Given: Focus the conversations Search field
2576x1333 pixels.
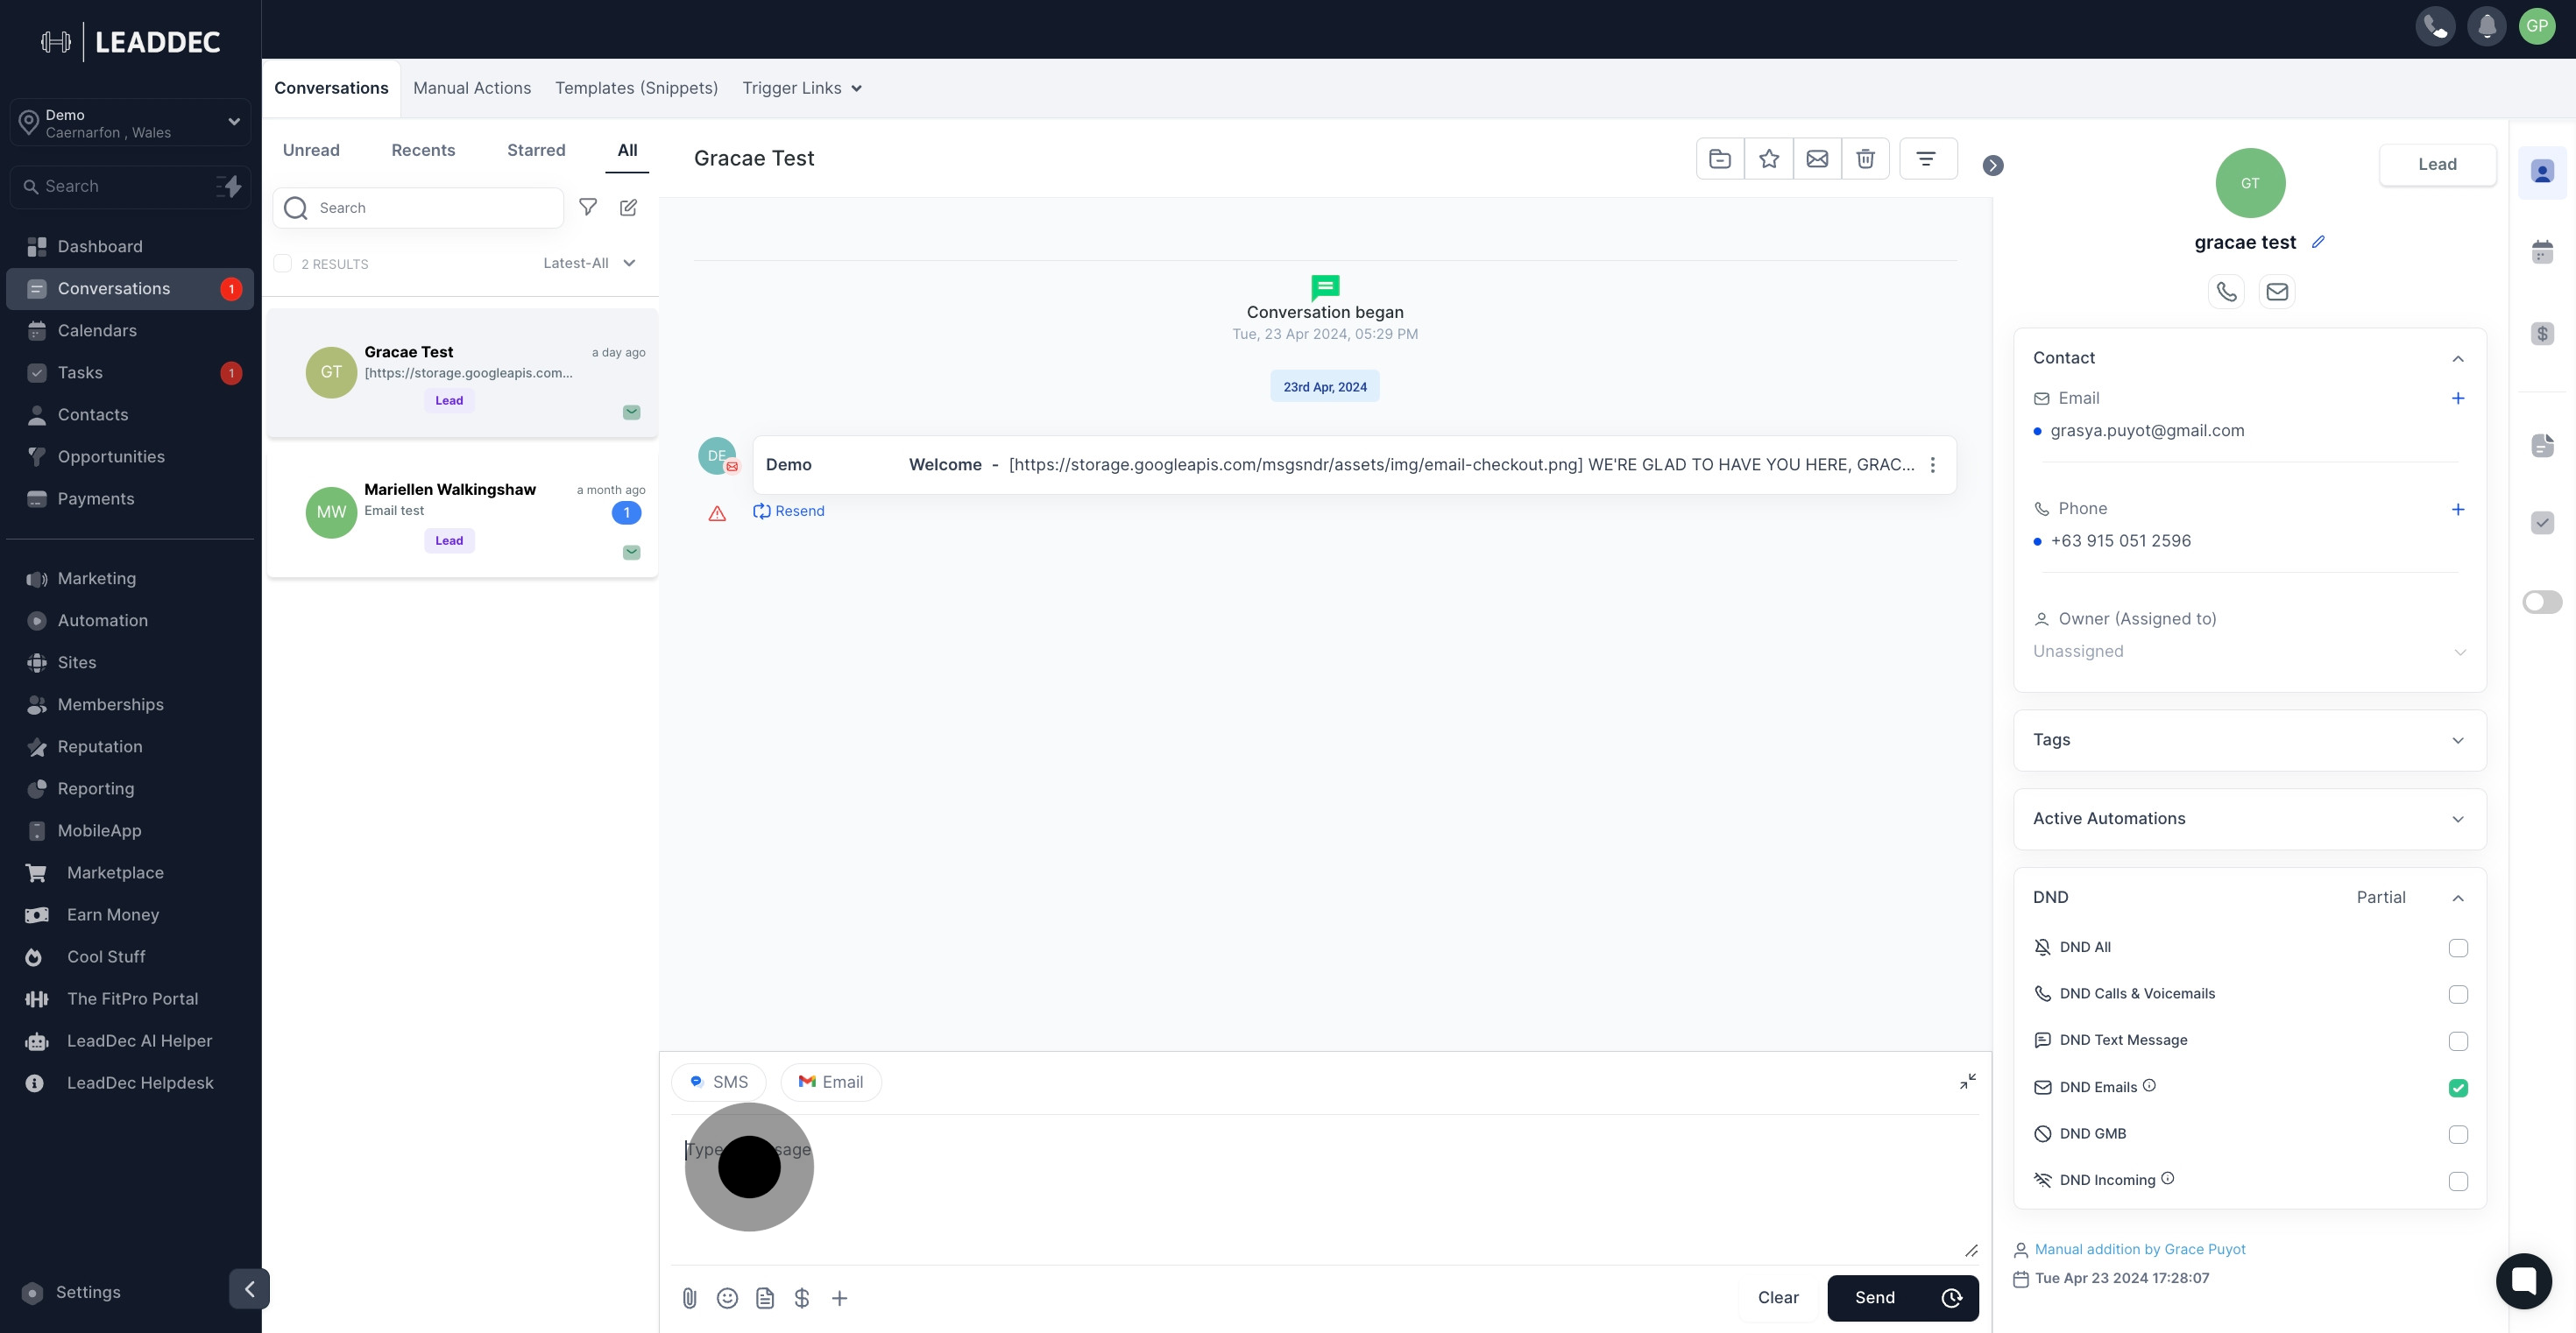Looking at the screenshot, I should coord(418,208).
